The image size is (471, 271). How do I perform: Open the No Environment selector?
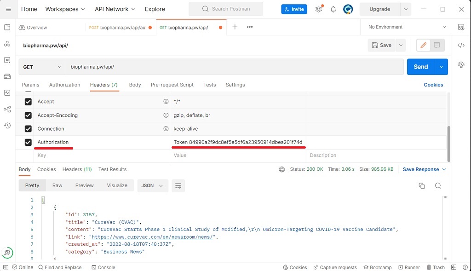click(x=407, y=27)
